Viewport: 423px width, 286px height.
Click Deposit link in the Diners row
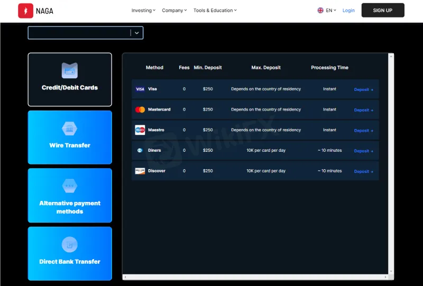pos(363,151)
